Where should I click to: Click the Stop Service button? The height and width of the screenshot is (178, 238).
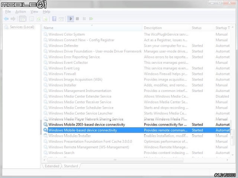[x=77, y=19]
